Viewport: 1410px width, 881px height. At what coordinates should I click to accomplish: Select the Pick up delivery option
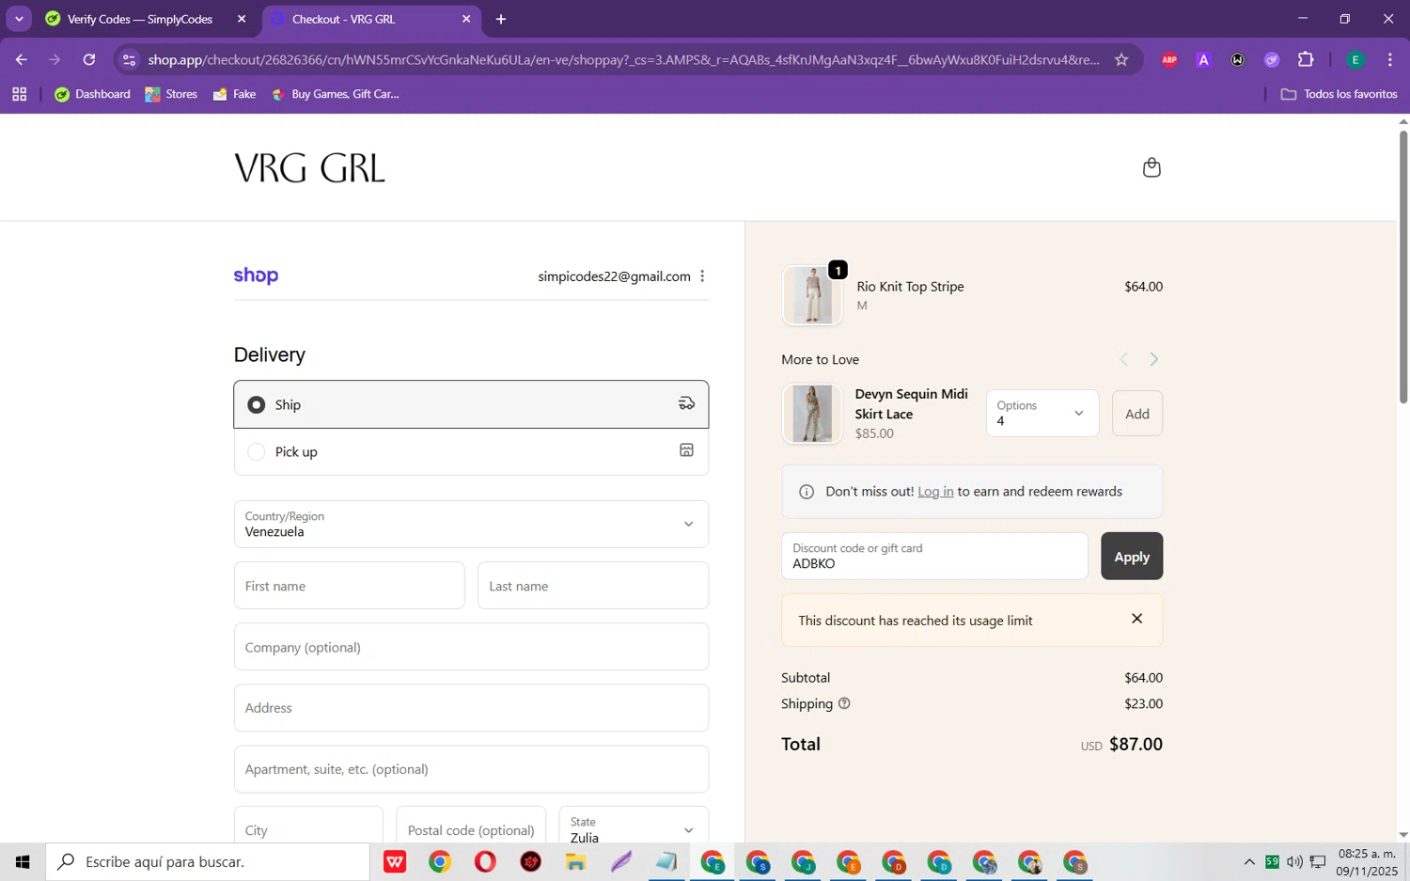point(471,451)
